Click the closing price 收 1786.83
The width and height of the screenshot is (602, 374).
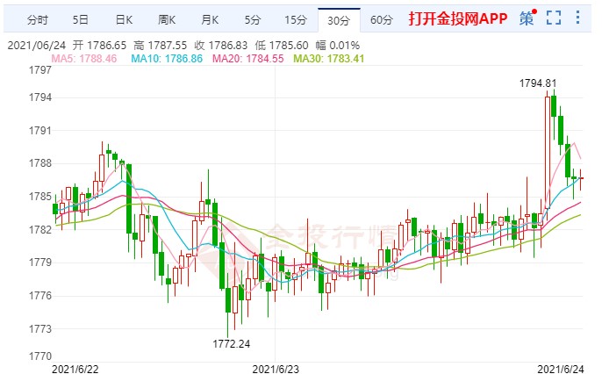221,46
